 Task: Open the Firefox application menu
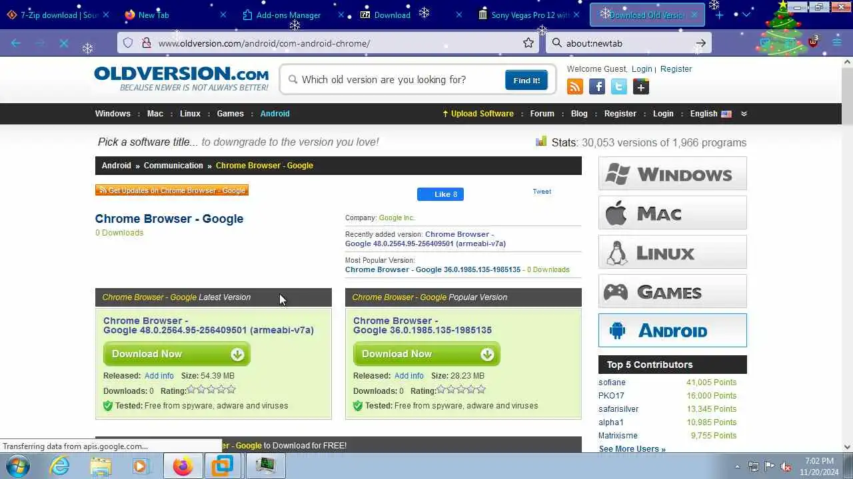point(836,43)
